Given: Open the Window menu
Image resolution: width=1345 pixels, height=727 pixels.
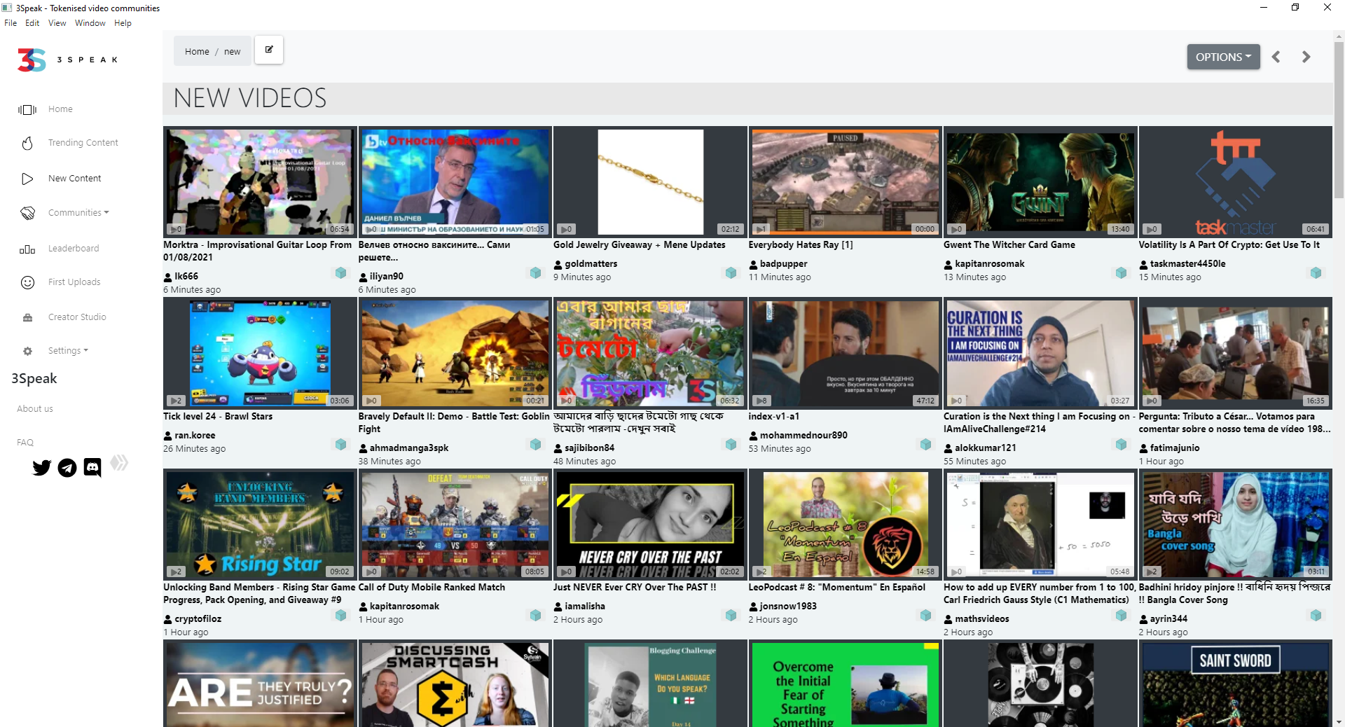Looking at the screenshot, I should coord(90,23).
